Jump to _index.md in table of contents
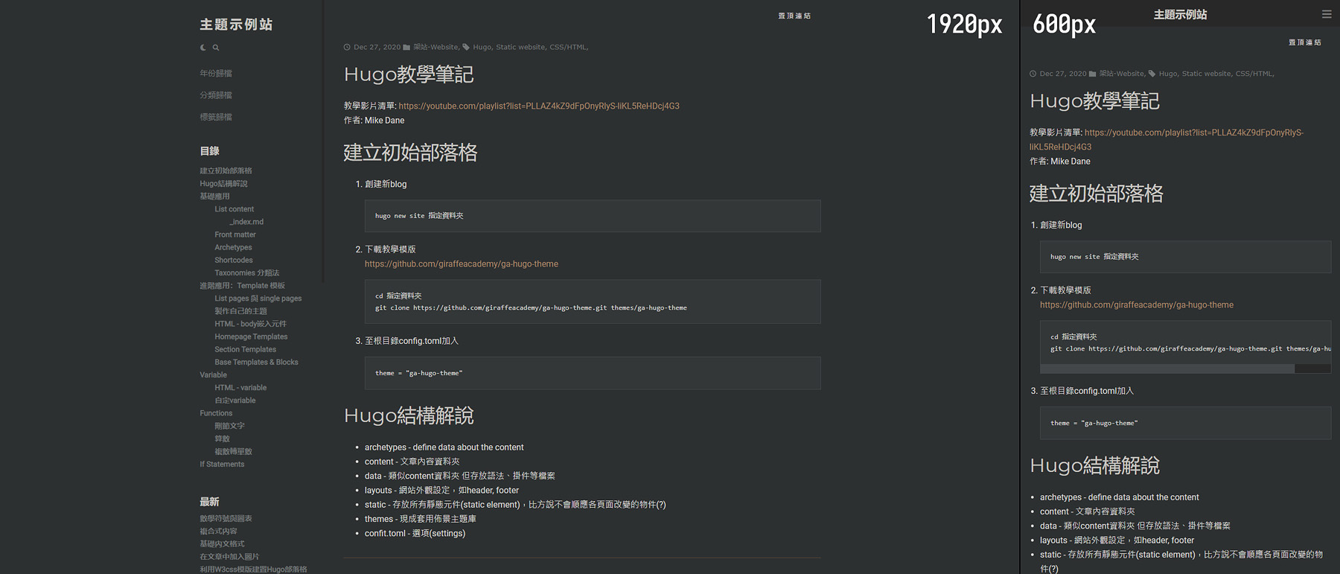This screenshot has height=574, width=1340. click(246, 222)
